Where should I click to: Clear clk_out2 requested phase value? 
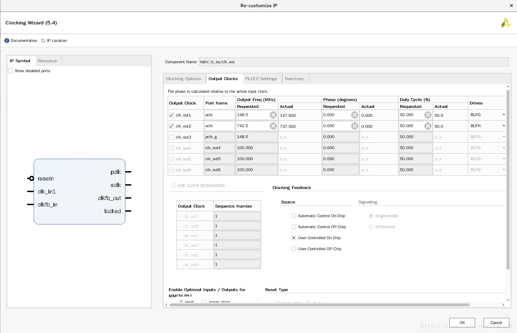(x=355, y=126)
